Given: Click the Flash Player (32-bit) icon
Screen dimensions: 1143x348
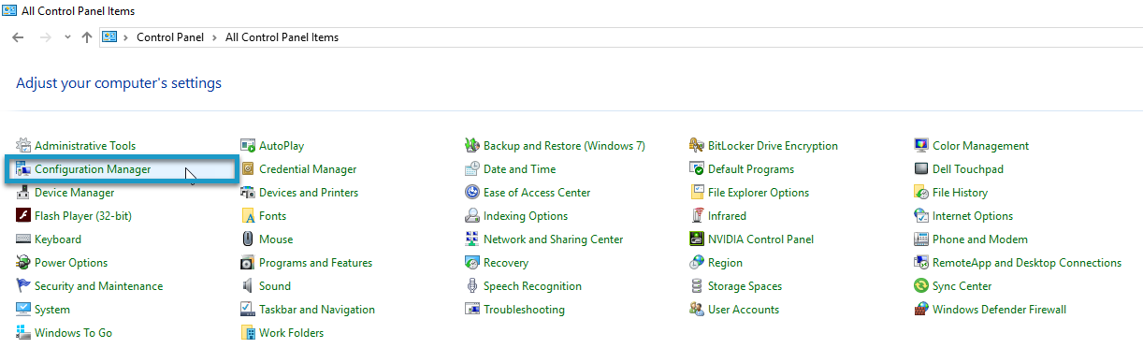Looking at the screenshot, I should [24, 216].
